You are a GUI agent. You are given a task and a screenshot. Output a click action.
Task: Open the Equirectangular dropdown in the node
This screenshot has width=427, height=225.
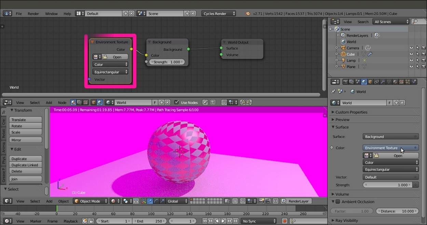point(110,72)
